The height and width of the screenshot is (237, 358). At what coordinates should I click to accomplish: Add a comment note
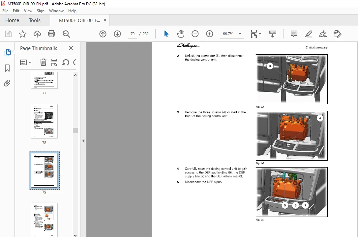pyautogui.click(x=294, y=34)
